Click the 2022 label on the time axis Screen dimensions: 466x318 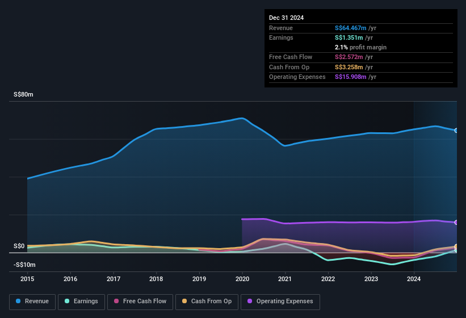[328, 279]
